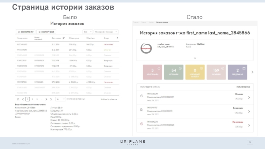The width and height of the screenshot is (265, 149).
Task: Click order number 9973601010
Action: click(22, 50)
